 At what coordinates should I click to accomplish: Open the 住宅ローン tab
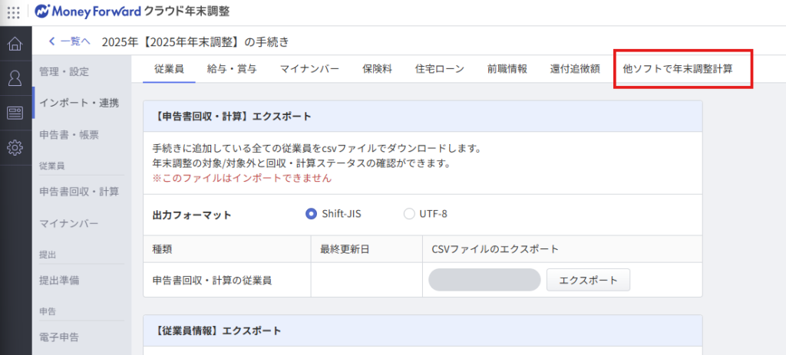click(x=439, y=69)
